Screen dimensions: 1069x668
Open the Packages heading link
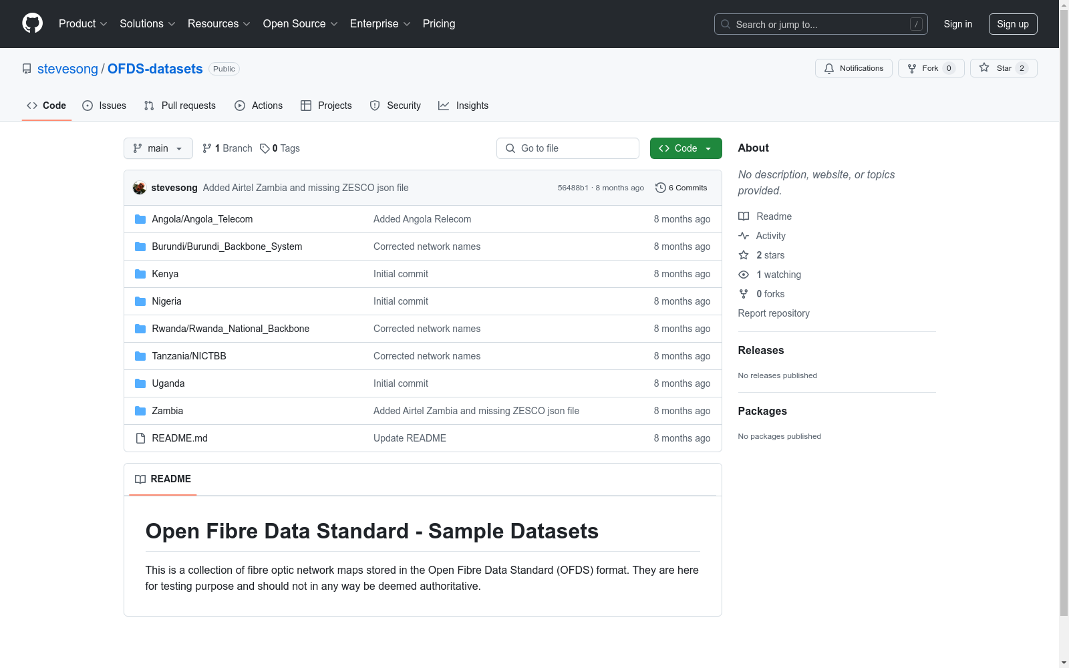click(762, 411)
